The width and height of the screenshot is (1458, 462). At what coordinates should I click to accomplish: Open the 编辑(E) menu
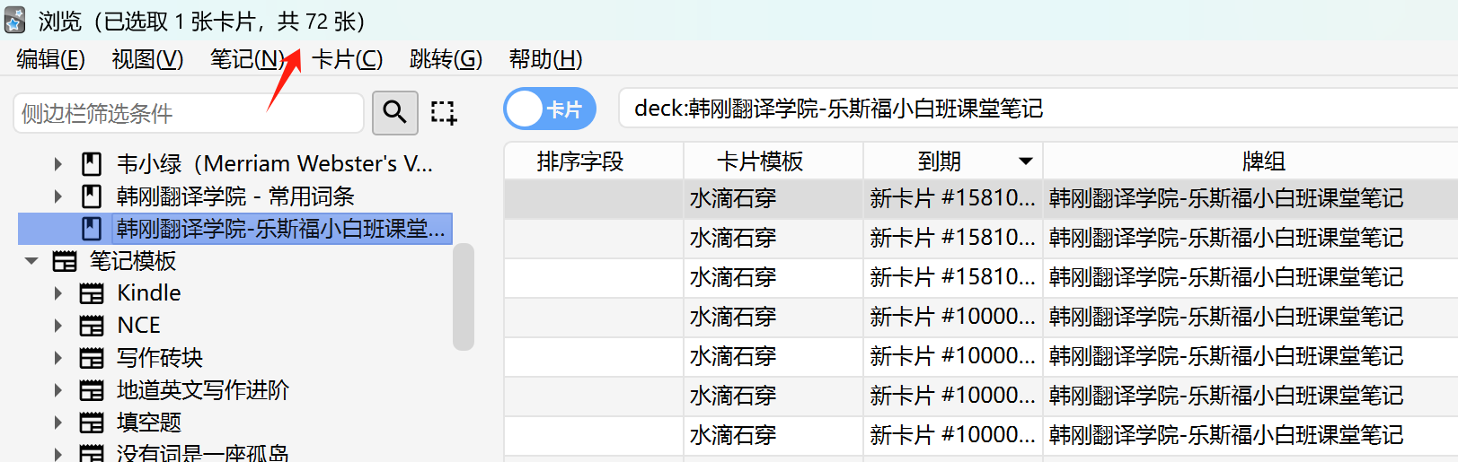(50, 59)
